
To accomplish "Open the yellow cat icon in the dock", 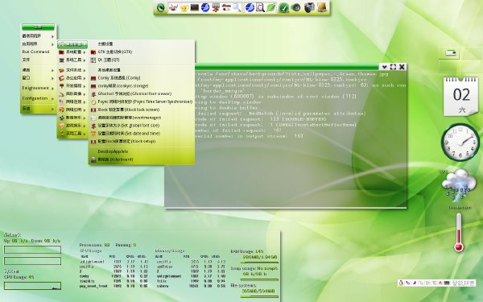I will (184, 8).
